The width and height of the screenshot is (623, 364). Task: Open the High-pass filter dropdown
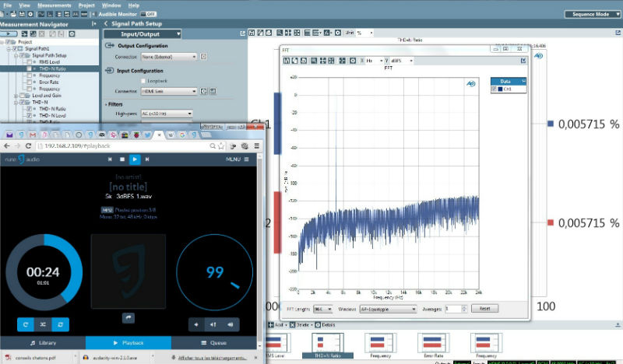(x=167, y=114)
